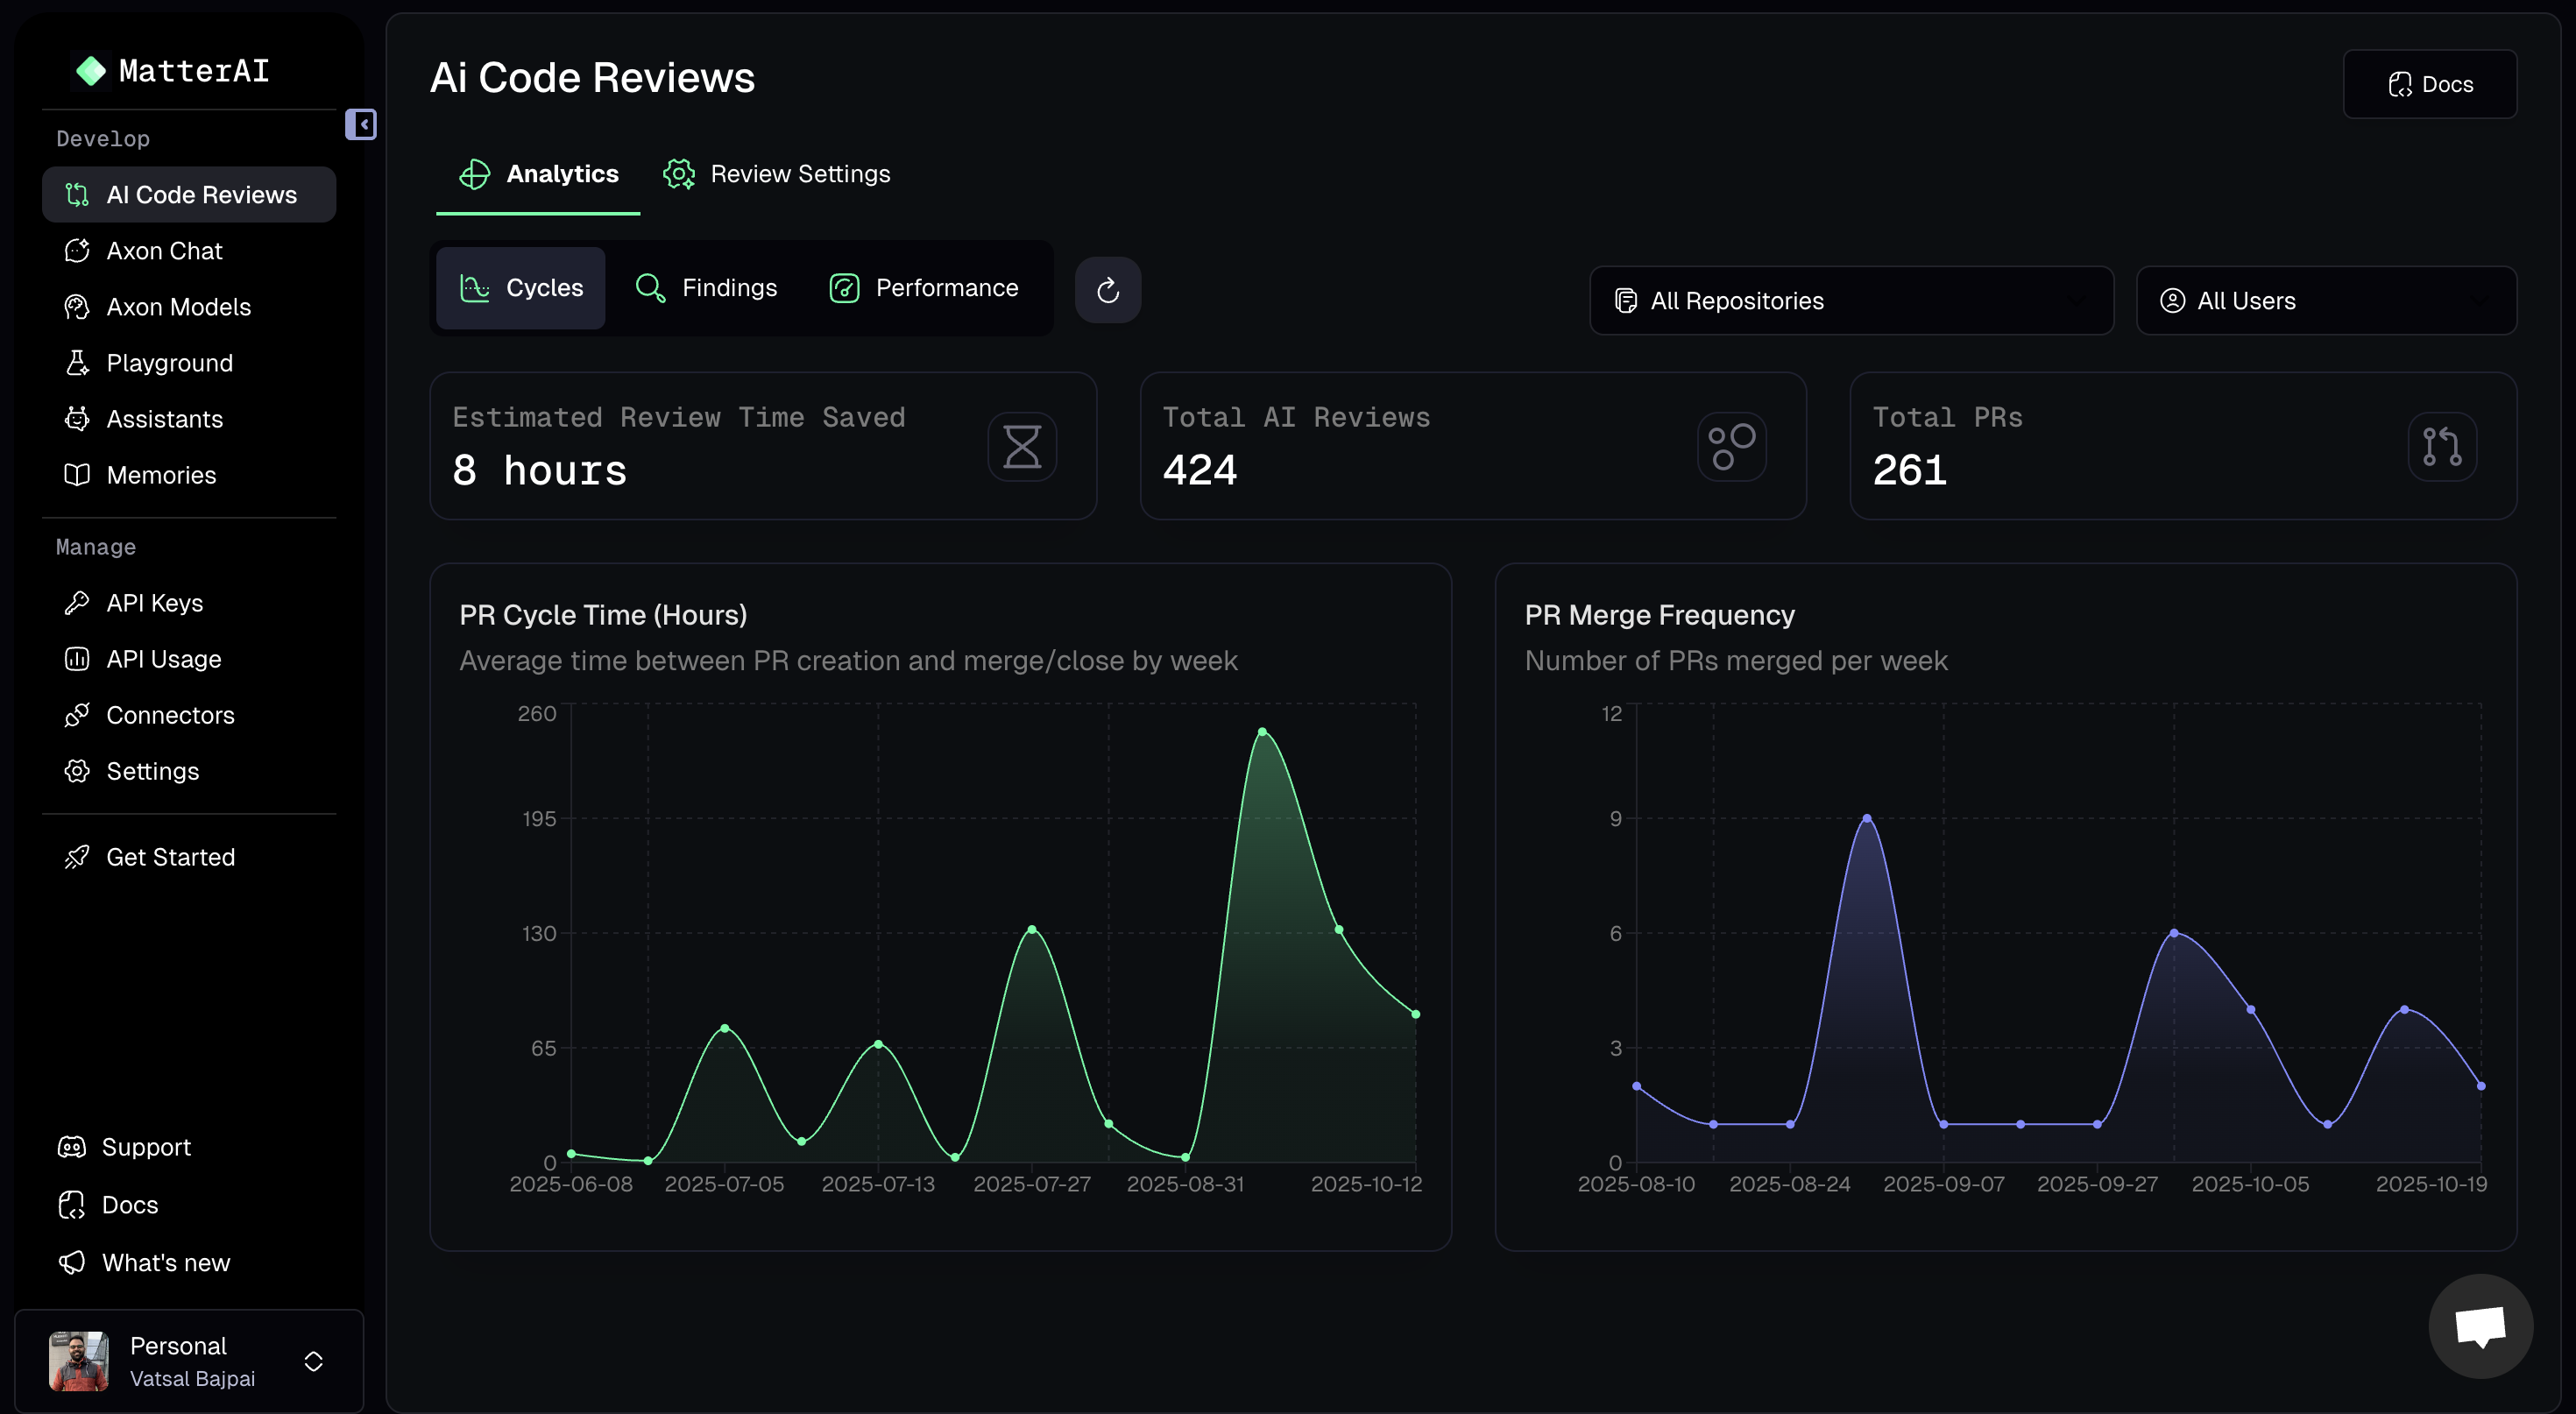The width and height of the screenshot is (2576, 1414).
Task: Click the refresh analytics icon
Action: click(x=1108, y=290)
